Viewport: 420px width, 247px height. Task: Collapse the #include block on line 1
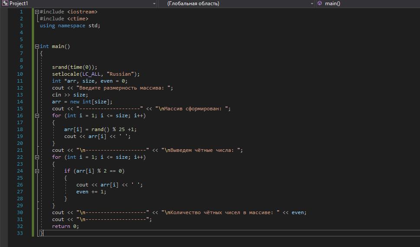(x=37, y=12)
